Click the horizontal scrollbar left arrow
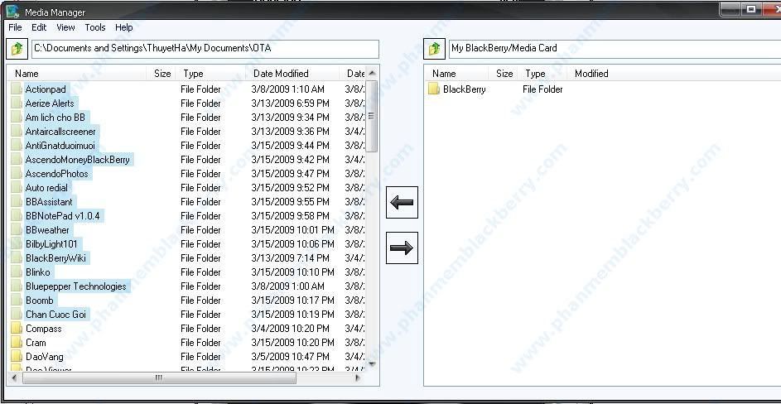The width and height of the screenshot is (781, 404). coord(14,378)
